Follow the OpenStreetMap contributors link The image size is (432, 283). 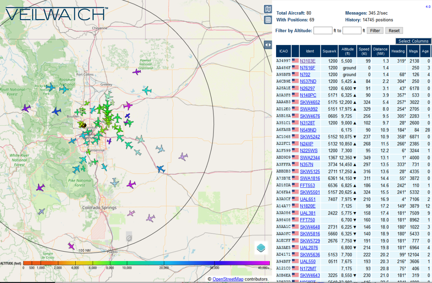tap(228, 279)
